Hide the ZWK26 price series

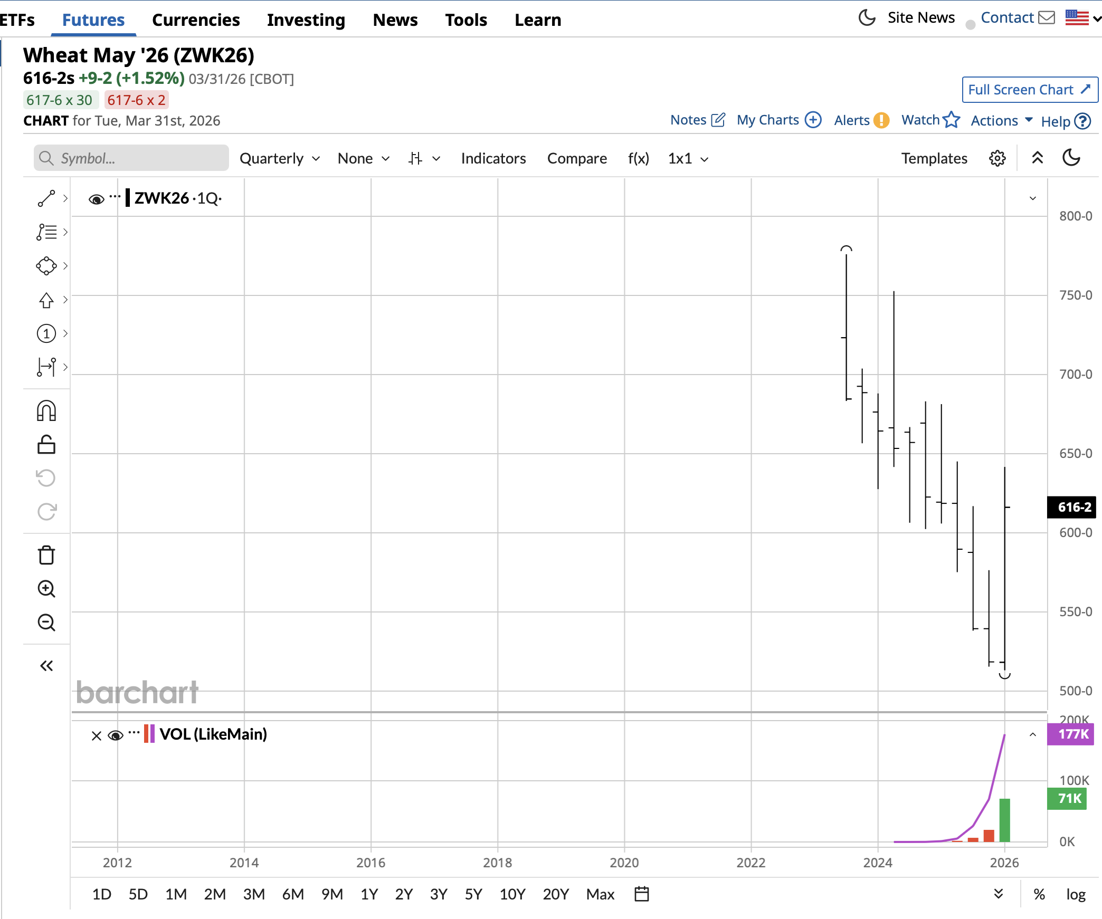click(x=96, y=199)
